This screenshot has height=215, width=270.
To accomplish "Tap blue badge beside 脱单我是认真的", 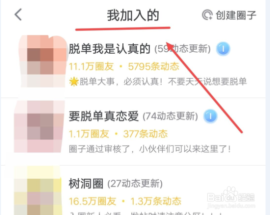I will [x=223, y=49].
